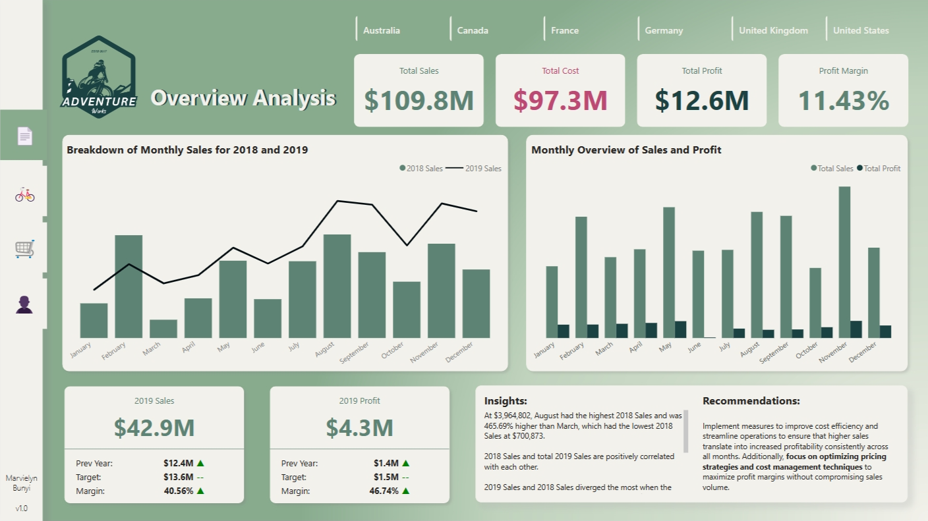Select November bar in 2018 monthly sales chart
928x521 pixels.
coord(442,290)
